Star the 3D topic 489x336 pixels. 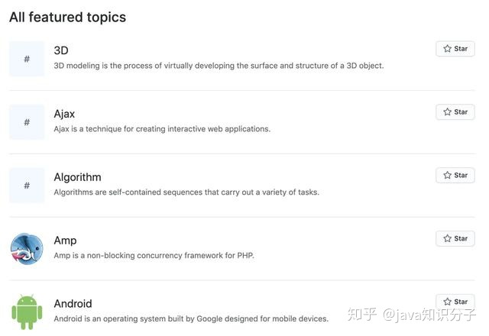coord(455,49)
